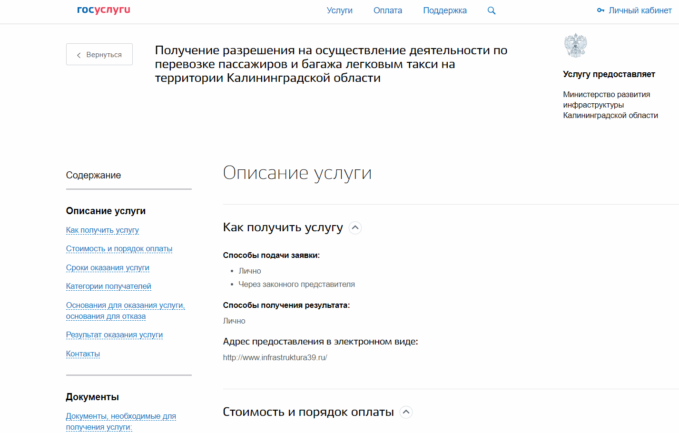This screenshot has height=433, width=679.
Task: Open the Услуги menu
Action: coord(340,10)
